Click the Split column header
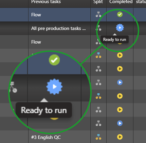Image resolution: width=146 pixels, height=143 pixels. pos(98,2)
